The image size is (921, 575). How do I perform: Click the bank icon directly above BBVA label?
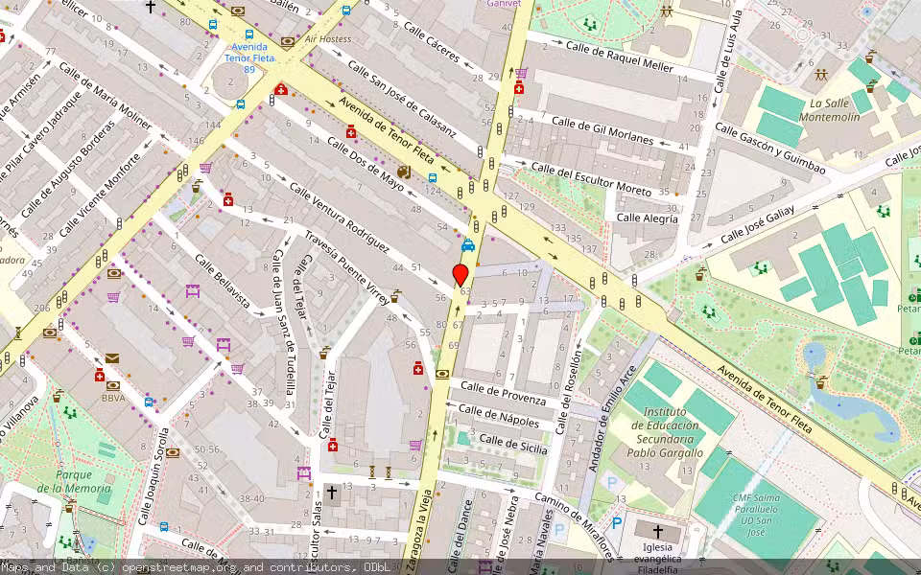click(x=113, y=386)
